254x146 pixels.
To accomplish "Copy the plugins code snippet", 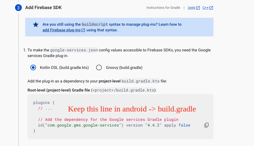I will click(206, 125).
